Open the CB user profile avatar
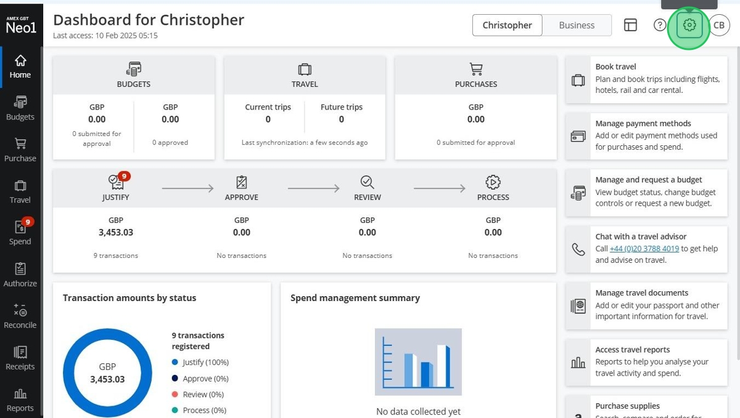Viewport: 740px width, 418px height. 719,25
